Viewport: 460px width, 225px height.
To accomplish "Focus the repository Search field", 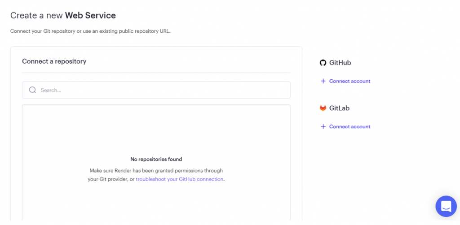I will [162, 90].
